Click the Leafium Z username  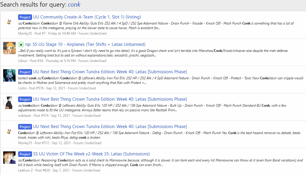(25, 170)
